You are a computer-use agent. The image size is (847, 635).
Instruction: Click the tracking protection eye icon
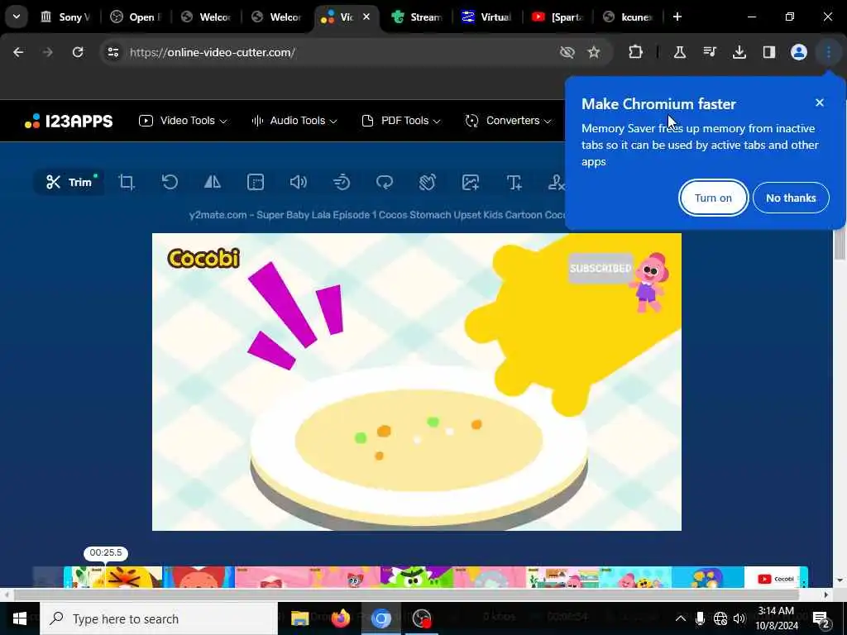pos(567,52)
